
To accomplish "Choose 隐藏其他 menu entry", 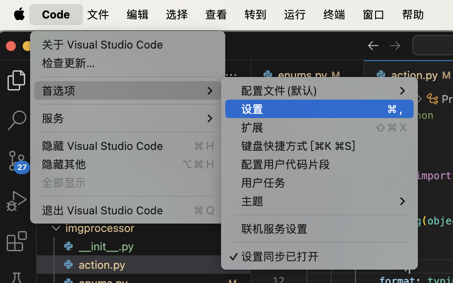I will 128,164.
